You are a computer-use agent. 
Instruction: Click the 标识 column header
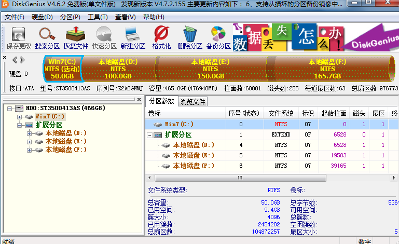pos(308,113)
